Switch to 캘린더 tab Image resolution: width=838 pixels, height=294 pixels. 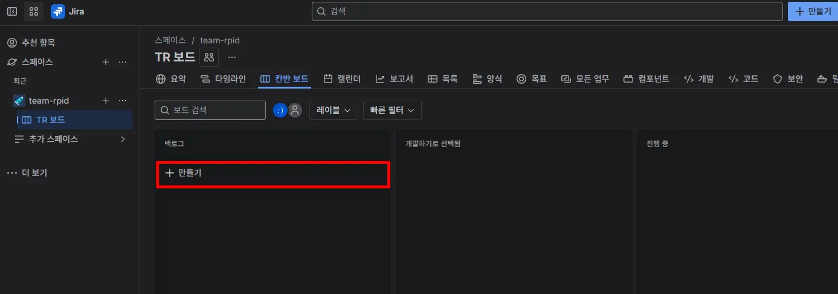tap(342, 79)
